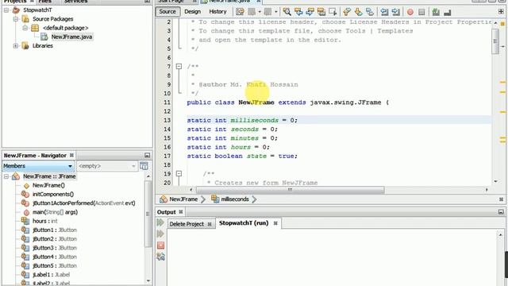Go to Previous Bookmark icon

tap(347, 12)
